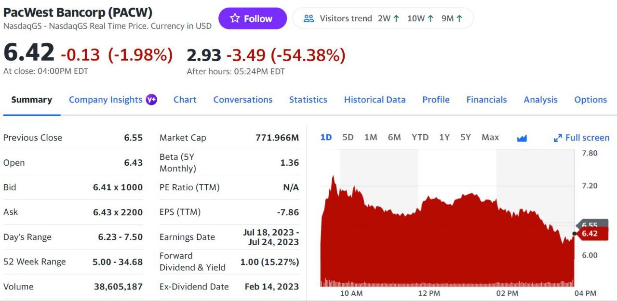Switch to the Statistics tab
Image resolution: width=617 pixels, height=301 pixels.
point(308,99)
